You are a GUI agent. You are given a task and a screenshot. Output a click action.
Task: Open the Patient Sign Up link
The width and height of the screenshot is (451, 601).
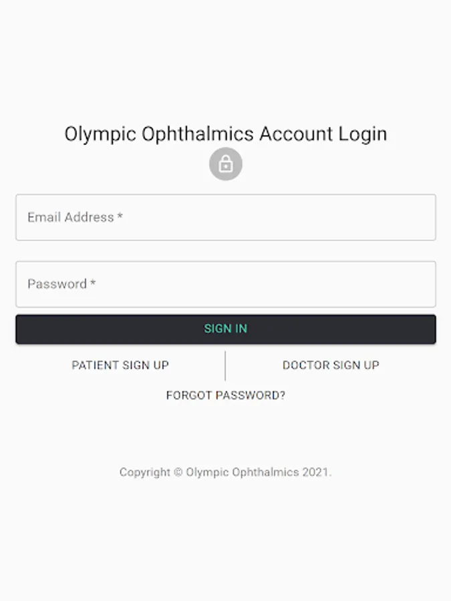(120, 365)
